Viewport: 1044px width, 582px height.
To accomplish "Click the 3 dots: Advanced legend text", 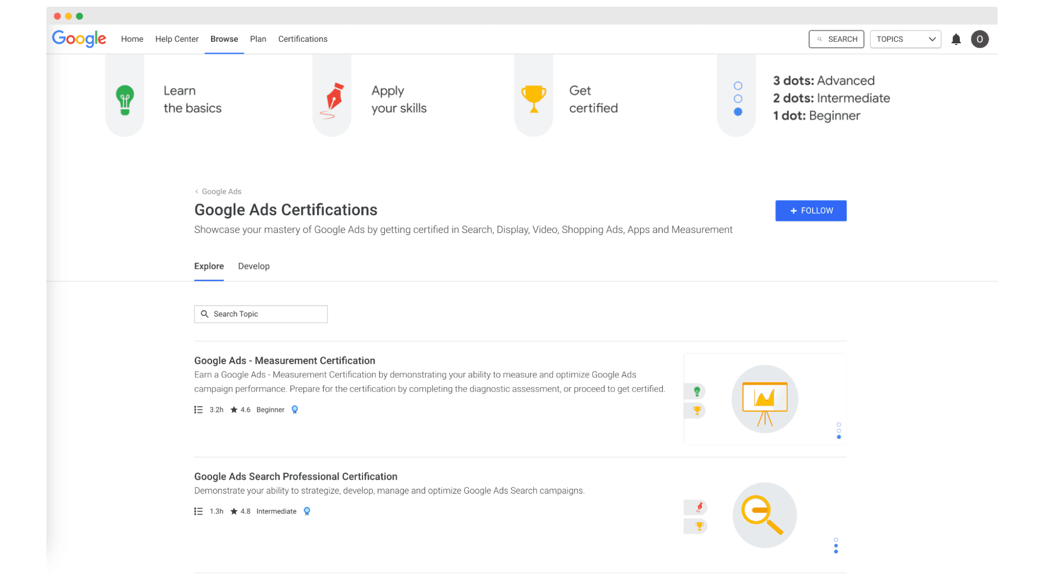I will 824,81.
